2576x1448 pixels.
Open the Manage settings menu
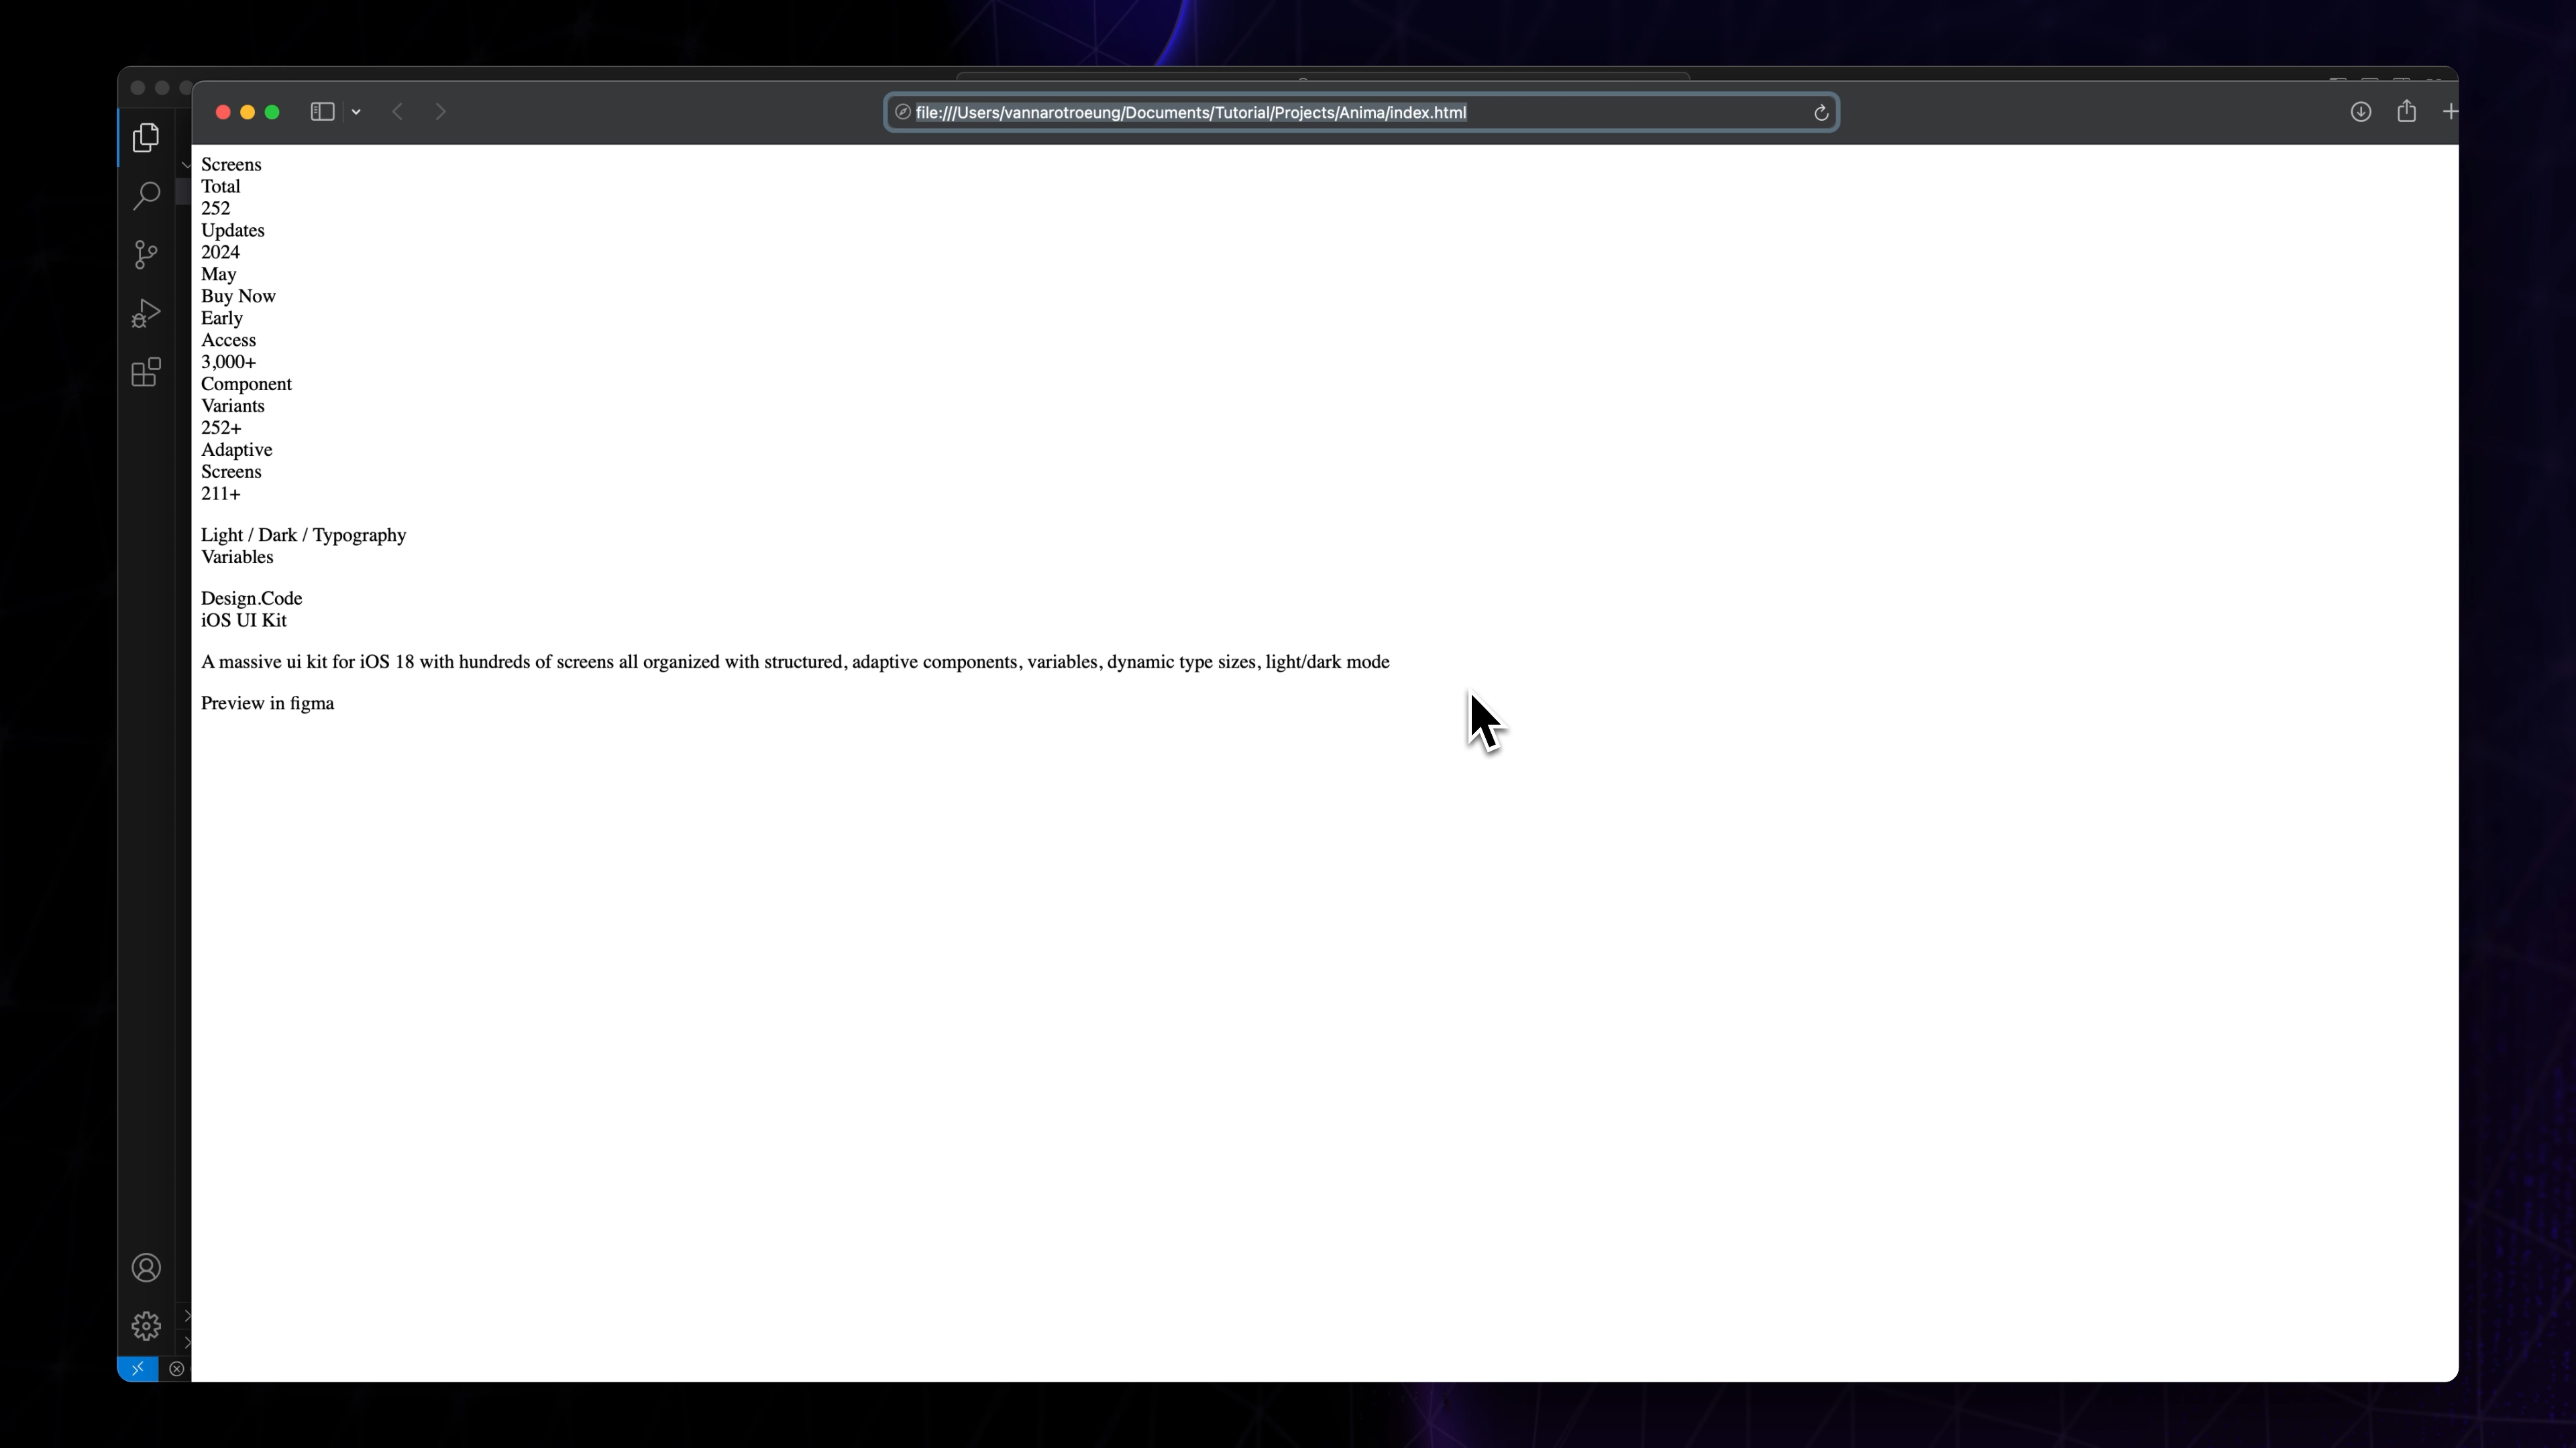145,1326
